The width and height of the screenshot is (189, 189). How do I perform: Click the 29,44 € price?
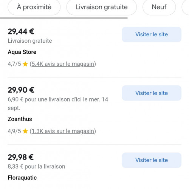[21, 31]
